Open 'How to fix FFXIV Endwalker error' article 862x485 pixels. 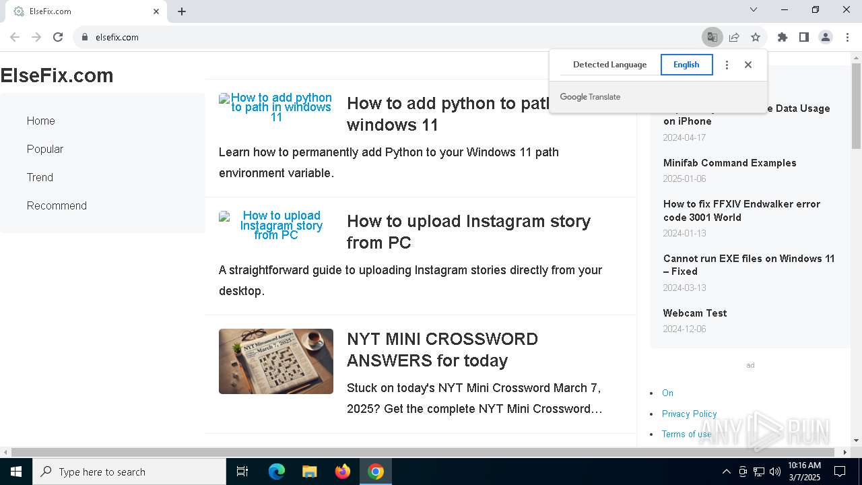click(x=741, y=211)
